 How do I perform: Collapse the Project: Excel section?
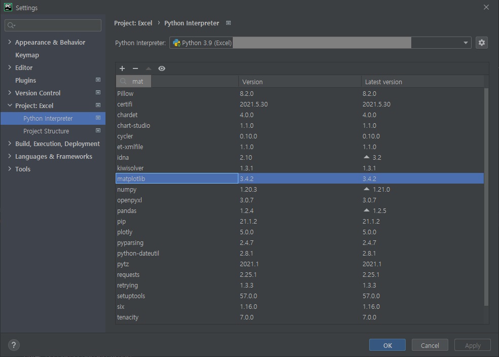(x=10, y=105)
